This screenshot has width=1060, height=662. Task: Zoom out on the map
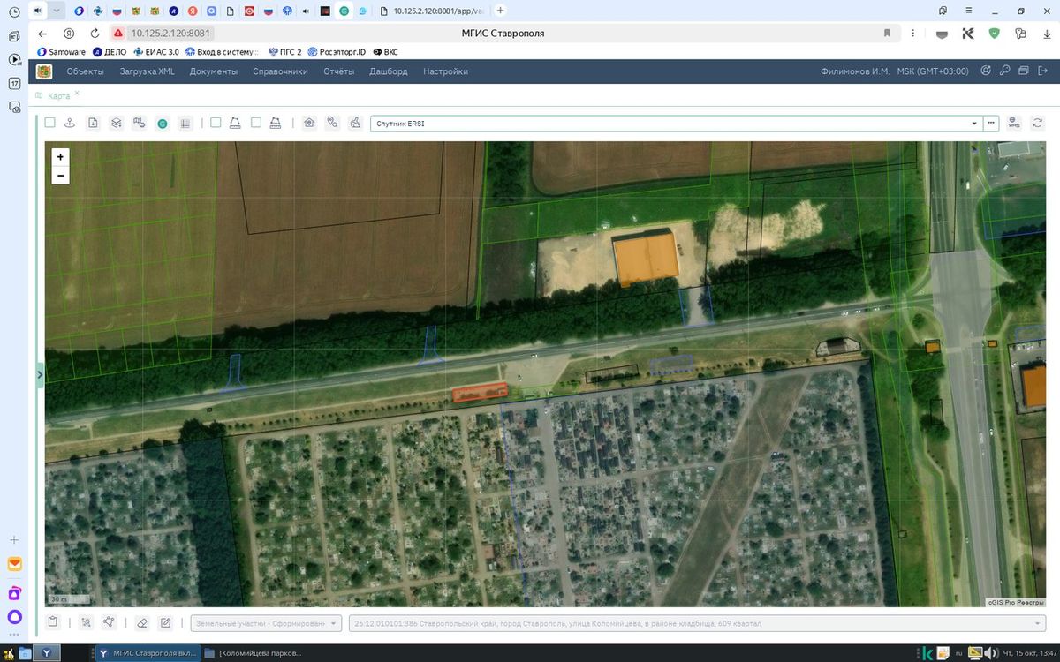(x=60, y=176)
